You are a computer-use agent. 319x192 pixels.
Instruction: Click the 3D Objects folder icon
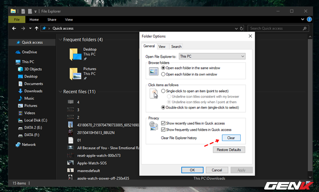(20, 69)
